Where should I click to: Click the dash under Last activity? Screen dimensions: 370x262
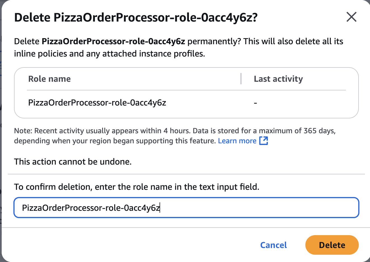pos(255,103)
